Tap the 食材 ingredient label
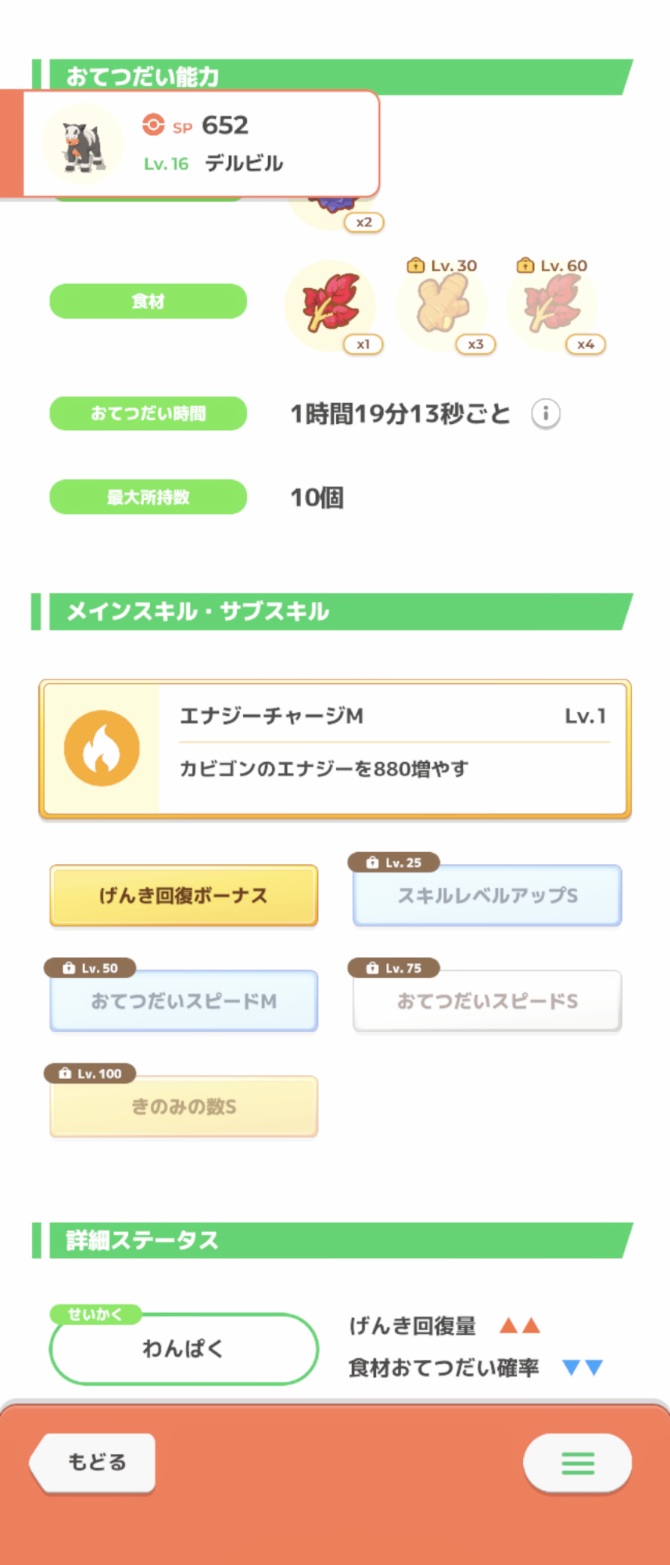 (149, 301)
